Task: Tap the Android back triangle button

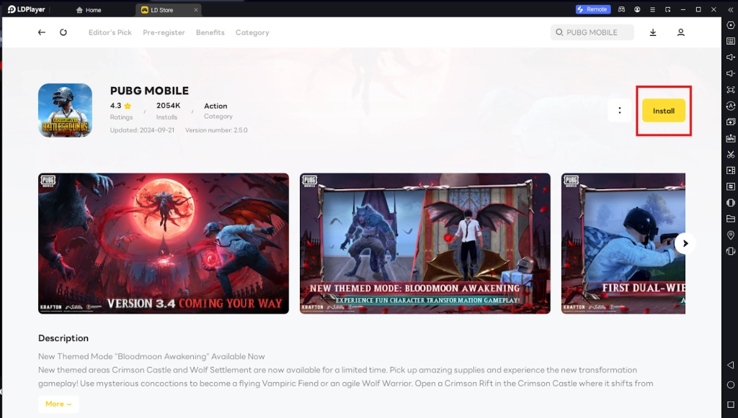Action: coord(731,365)
